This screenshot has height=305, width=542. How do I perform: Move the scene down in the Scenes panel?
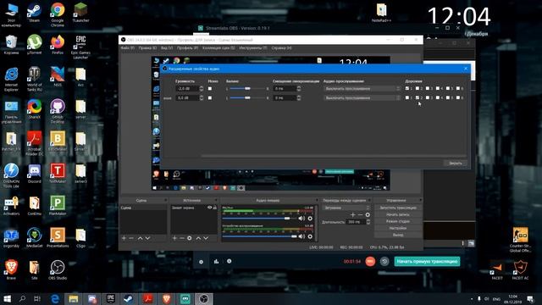click(147, 238)
